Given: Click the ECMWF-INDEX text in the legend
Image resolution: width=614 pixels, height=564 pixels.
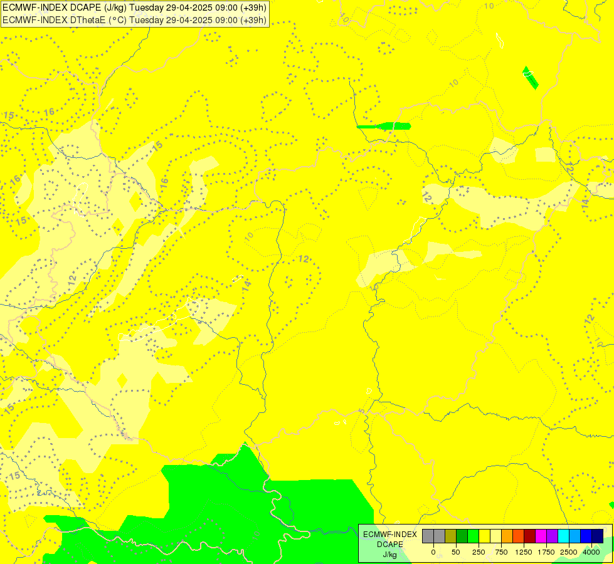Looking at the screenshot, I should coord(390,535).
